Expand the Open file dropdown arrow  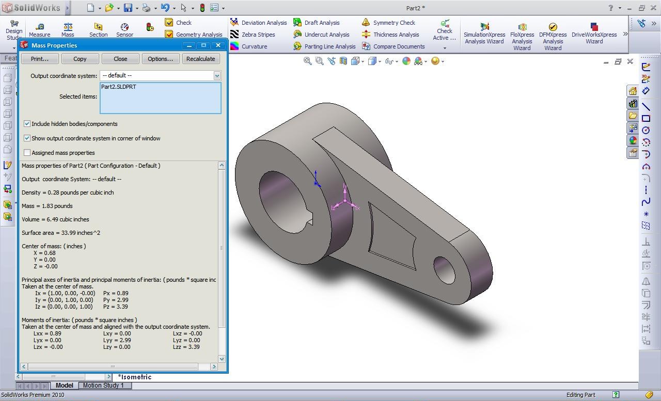tap(118, 8)
